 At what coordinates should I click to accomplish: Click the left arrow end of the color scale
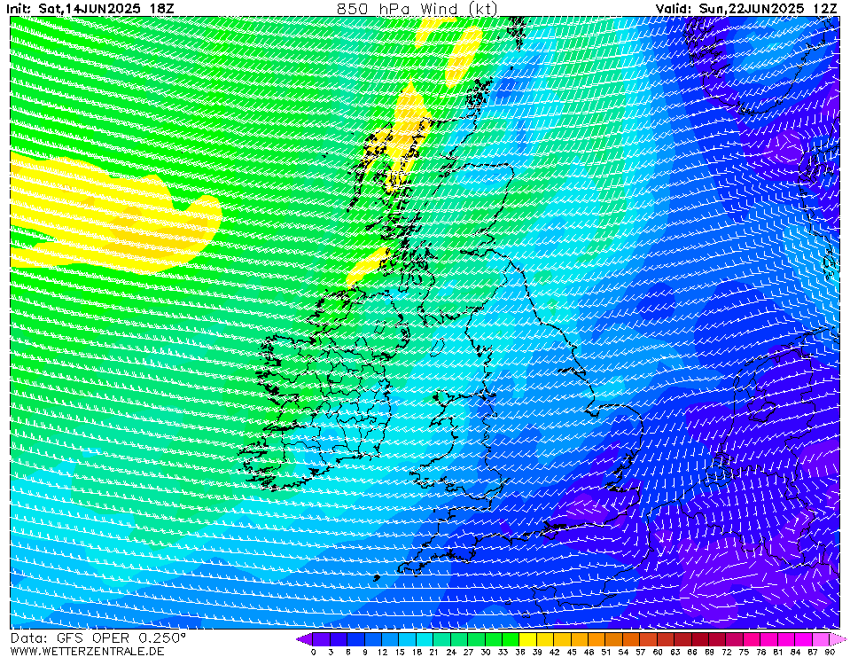coord(304,639)
